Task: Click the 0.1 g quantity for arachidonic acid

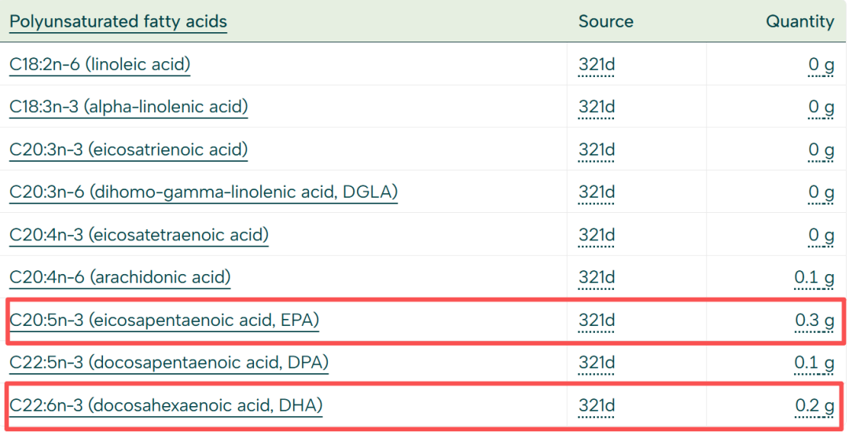Action: tap(814, 278)
